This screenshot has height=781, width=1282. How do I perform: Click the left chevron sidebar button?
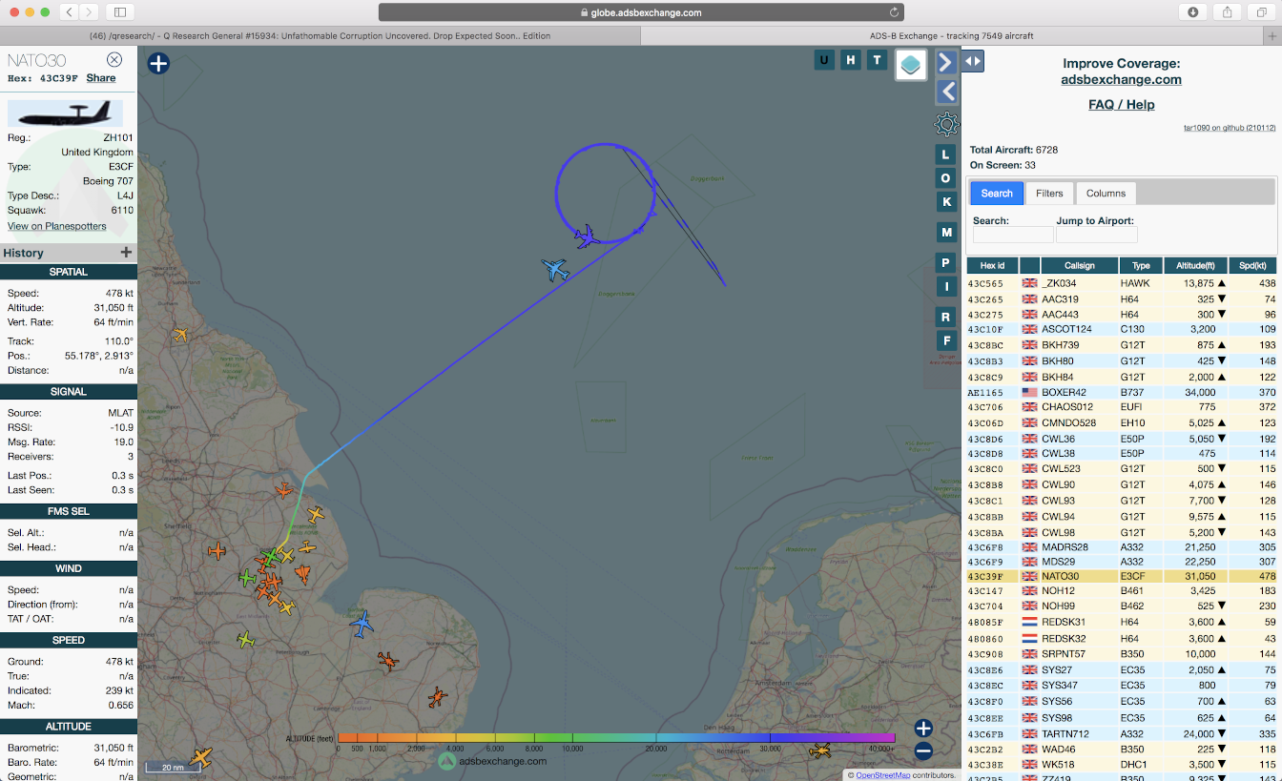click(x=946, y=92)
